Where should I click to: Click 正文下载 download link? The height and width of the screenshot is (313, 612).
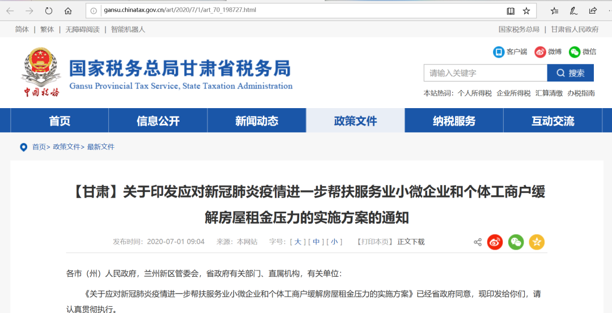pyautogui.click(x=411, y=242)
